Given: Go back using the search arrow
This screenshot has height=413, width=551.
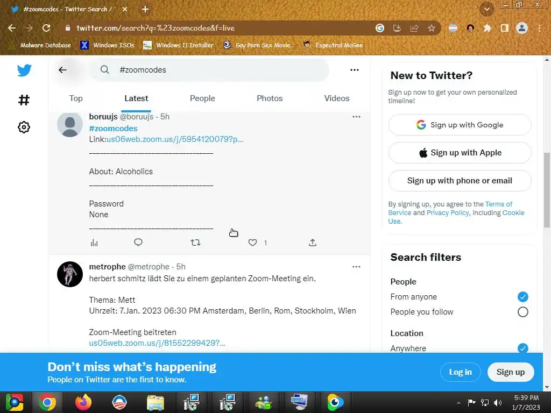Looking at the screenshot, I should (62, 70).
